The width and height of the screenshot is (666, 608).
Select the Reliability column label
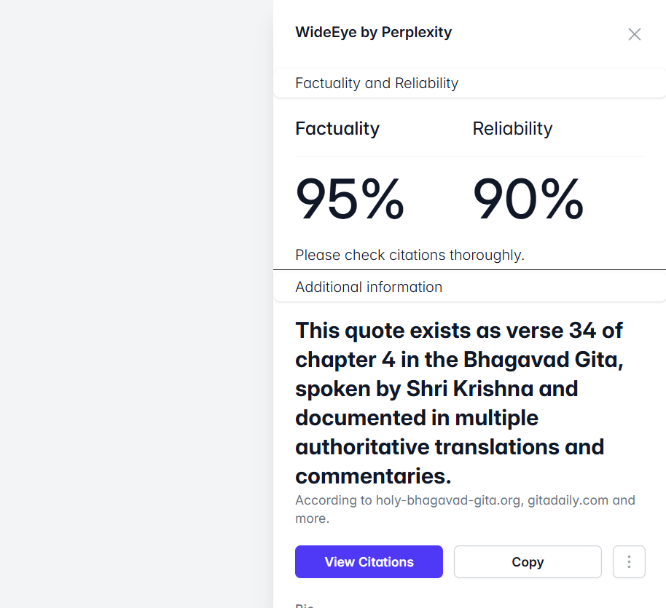512,129
